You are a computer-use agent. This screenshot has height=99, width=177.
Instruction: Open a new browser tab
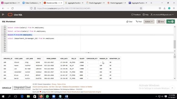point(151,3)
